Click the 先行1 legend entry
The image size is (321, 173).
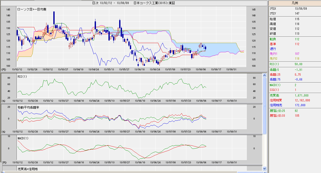point(274,54)
